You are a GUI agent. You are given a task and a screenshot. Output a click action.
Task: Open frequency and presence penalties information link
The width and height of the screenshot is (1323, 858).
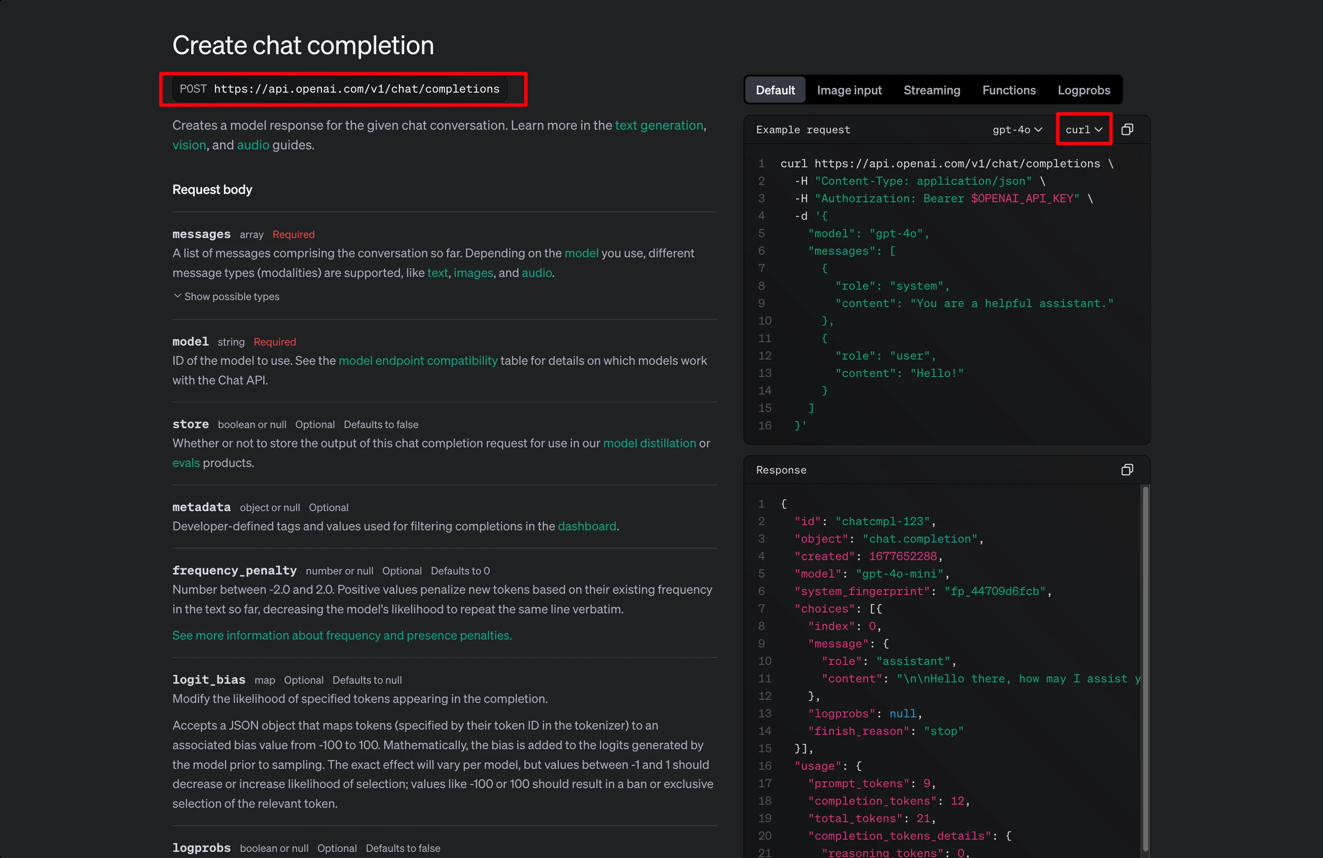(341, 635)
